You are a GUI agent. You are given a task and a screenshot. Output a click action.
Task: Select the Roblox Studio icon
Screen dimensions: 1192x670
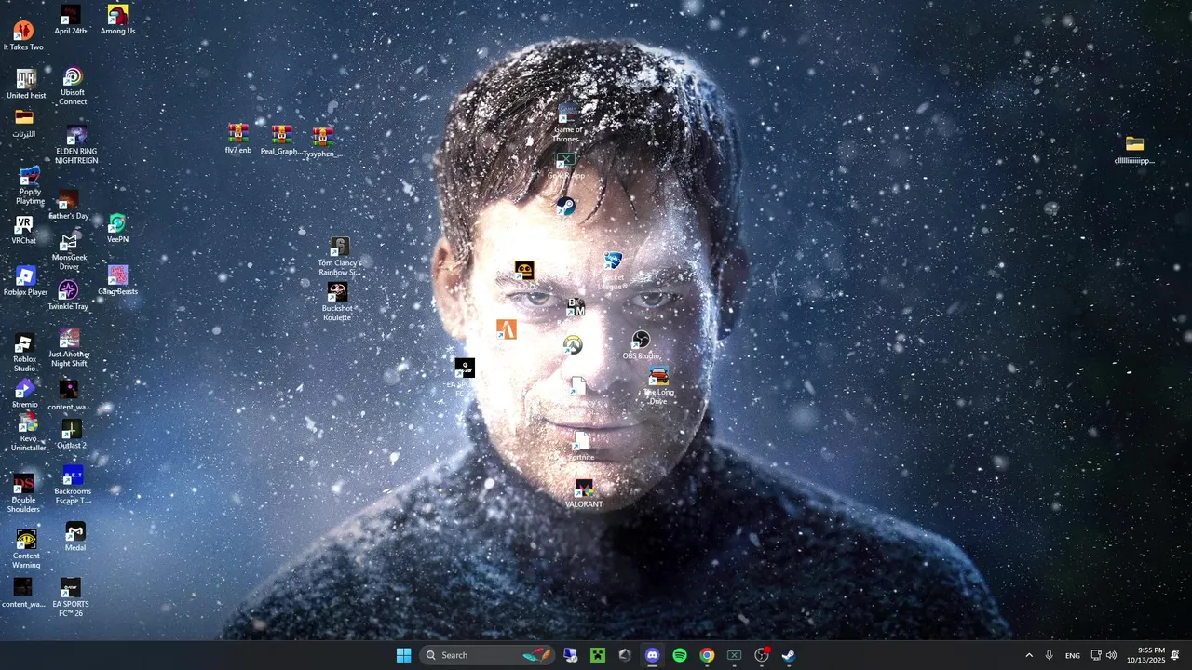24,354
